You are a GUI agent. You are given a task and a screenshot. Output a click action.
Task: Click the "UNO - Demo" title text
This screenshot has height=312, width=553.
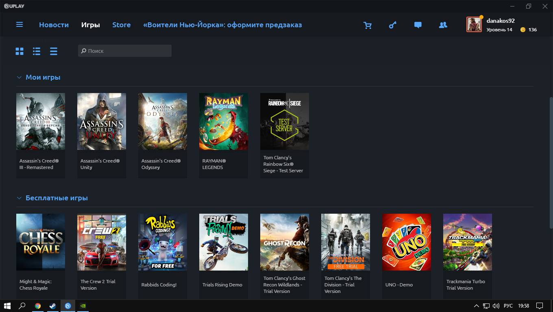[399, 285]
